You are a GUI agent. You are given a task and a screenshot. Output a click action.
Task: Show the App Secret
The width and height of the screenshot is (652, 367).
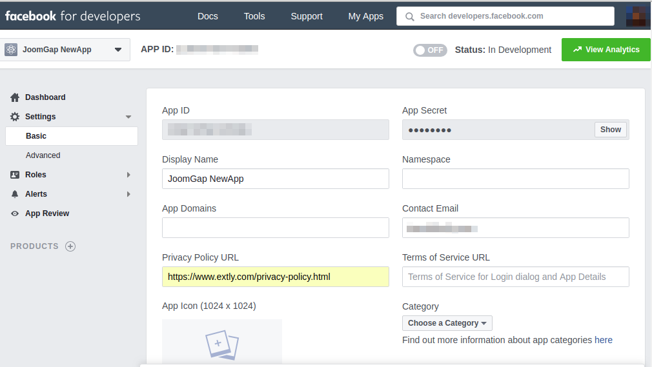pos(611,130)
